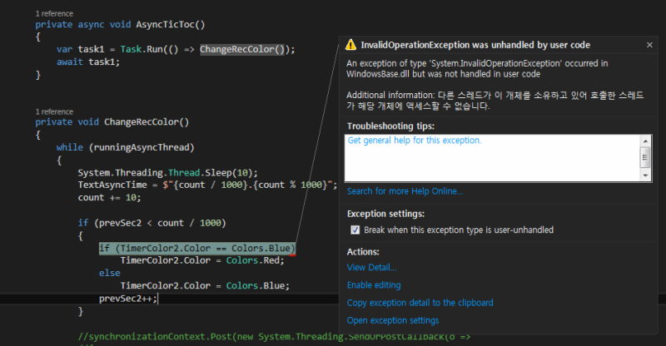Click 'TimerColor2.Color = Colors.Blue;' line

point(205,286)
